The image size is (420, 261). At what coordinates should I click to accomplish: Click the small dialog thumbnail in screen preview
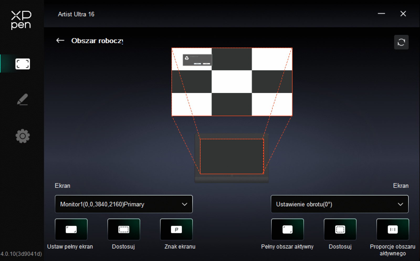click(197, 60)
